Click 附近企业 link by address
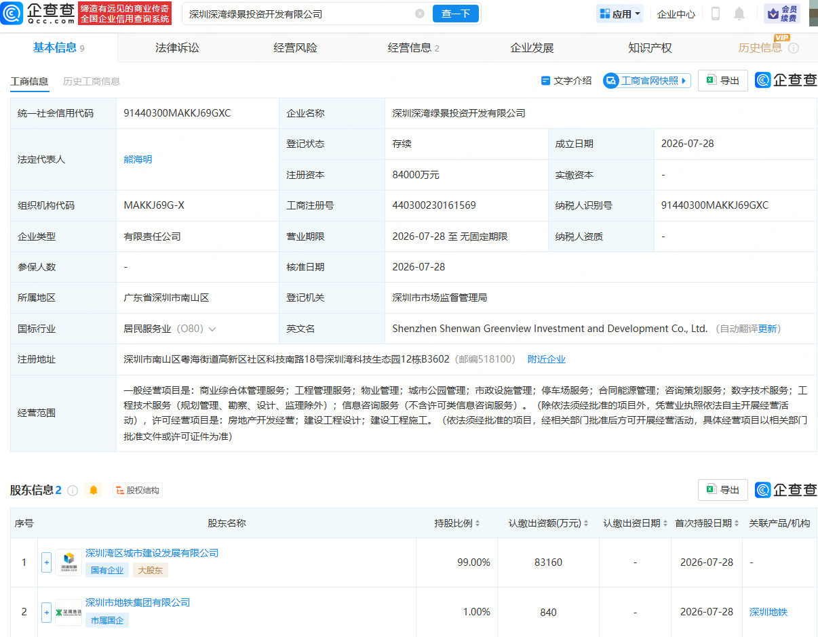This screenshot has height=637, width=818. (x=547, y=359)
